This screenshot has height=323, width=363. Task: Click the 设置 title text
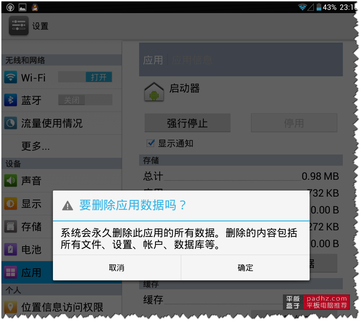40,26
